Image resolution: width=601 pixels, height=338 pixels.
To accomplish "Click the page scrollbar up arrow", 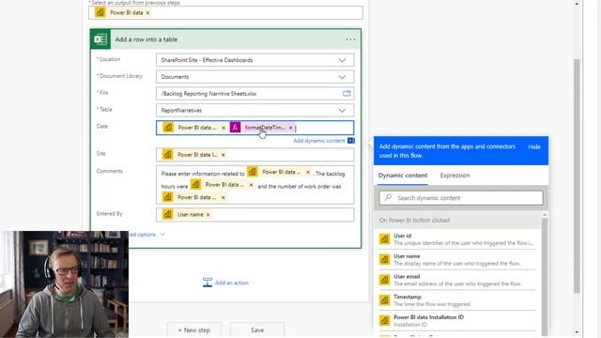I will point(577,4).
